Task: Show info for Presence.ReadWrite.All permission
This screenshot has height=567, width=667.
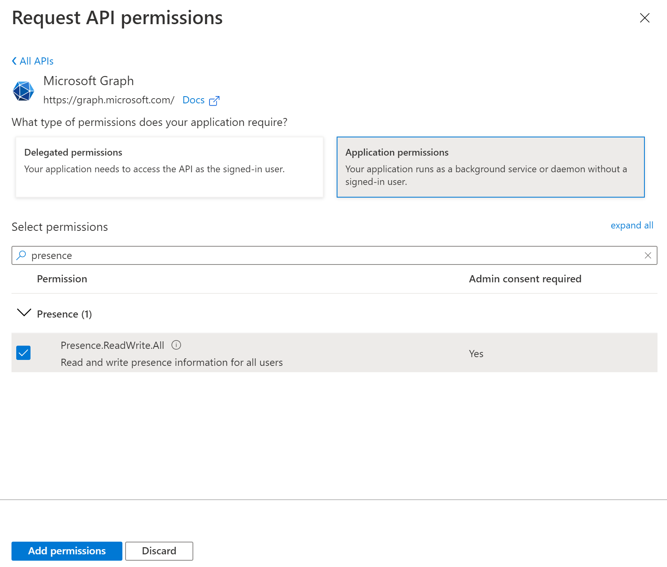Action: point(176,345)
